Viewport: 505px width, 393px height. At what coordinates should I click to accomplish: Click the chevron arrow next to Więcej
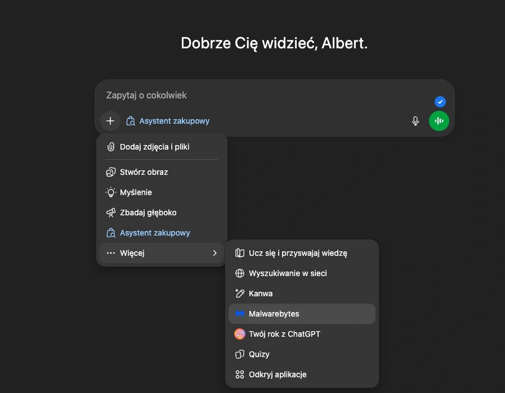click(x=214, y=253)
